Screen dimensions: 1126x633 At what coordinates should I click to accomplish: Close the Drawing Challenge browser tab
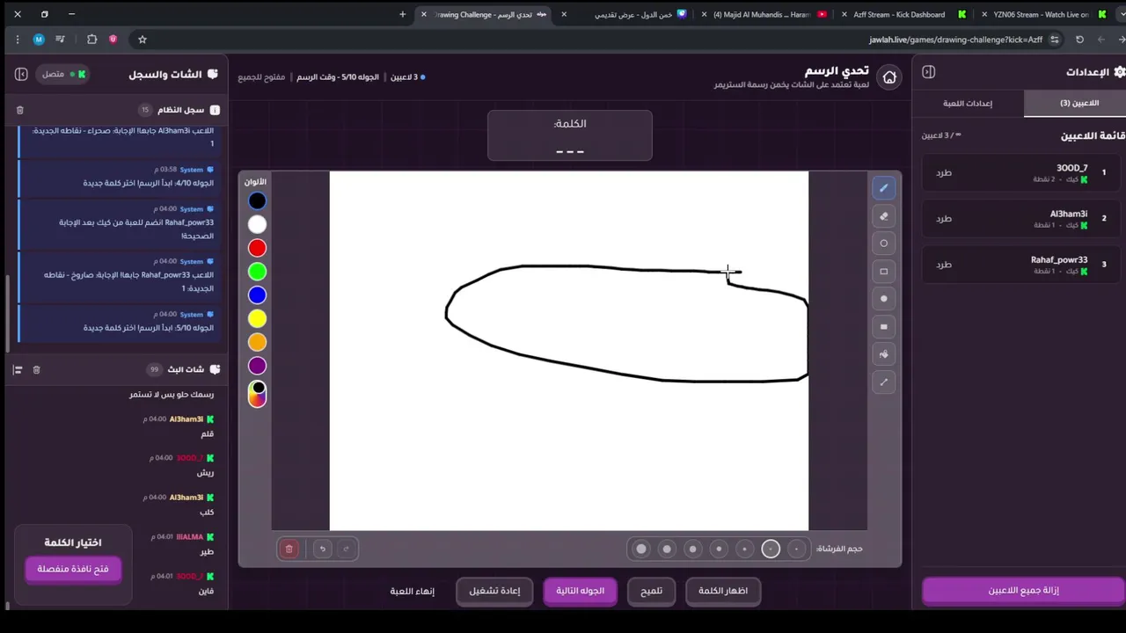coord(424,14)
